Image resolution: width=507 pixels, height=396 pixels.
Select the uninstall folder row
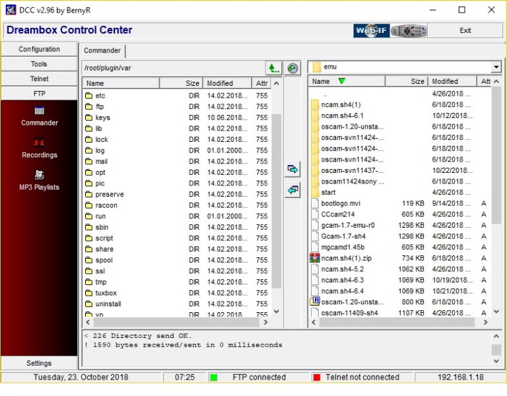[x=177, y=304]
